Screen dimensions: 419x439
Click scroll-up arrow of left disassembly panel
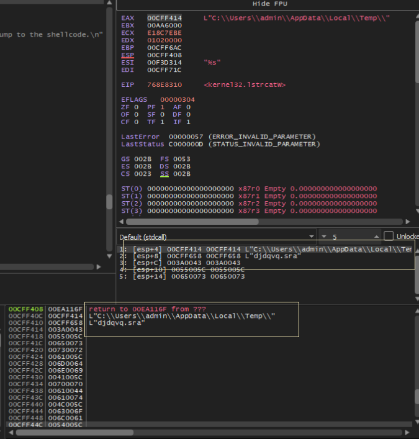[109, 3]
